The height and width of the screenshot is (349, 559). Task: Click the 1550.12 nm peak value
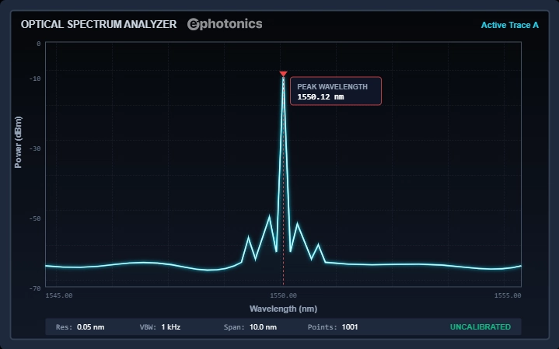pos(320,97)
